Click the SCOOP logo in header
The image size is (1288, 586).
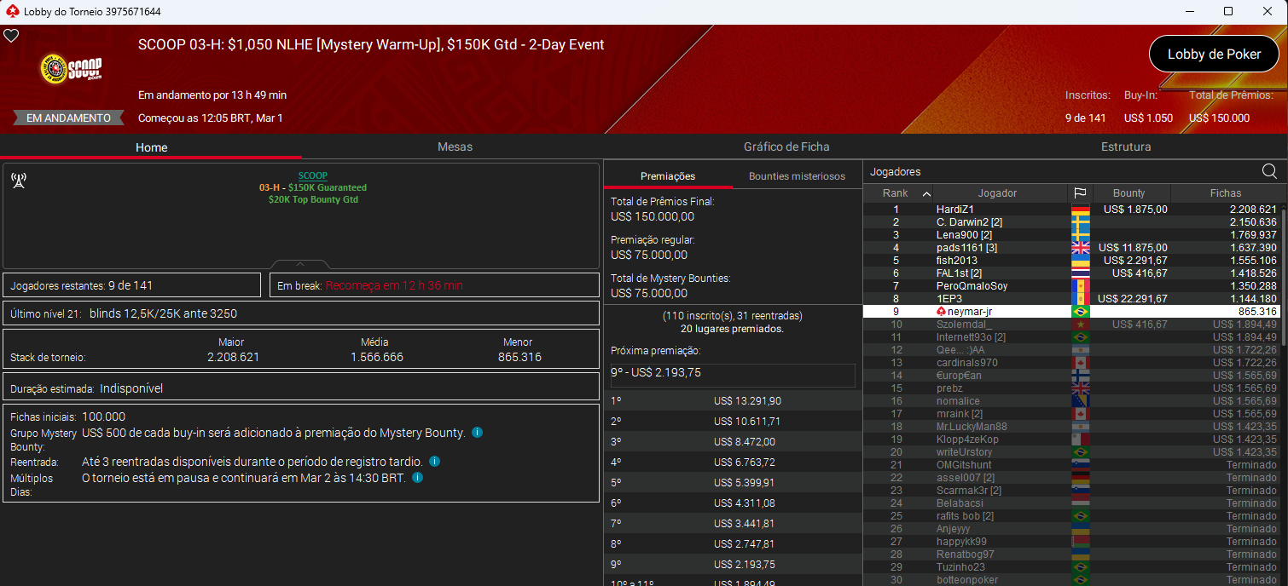click(72, 70)
